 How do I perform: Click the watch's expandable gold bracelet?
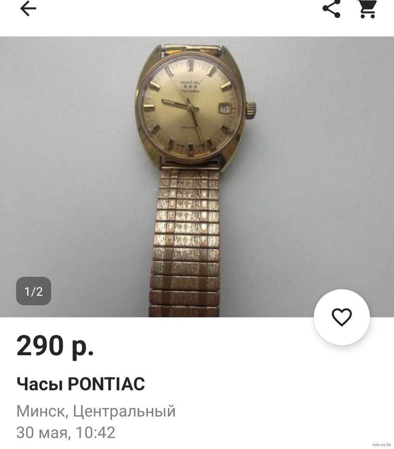point(184,242)
